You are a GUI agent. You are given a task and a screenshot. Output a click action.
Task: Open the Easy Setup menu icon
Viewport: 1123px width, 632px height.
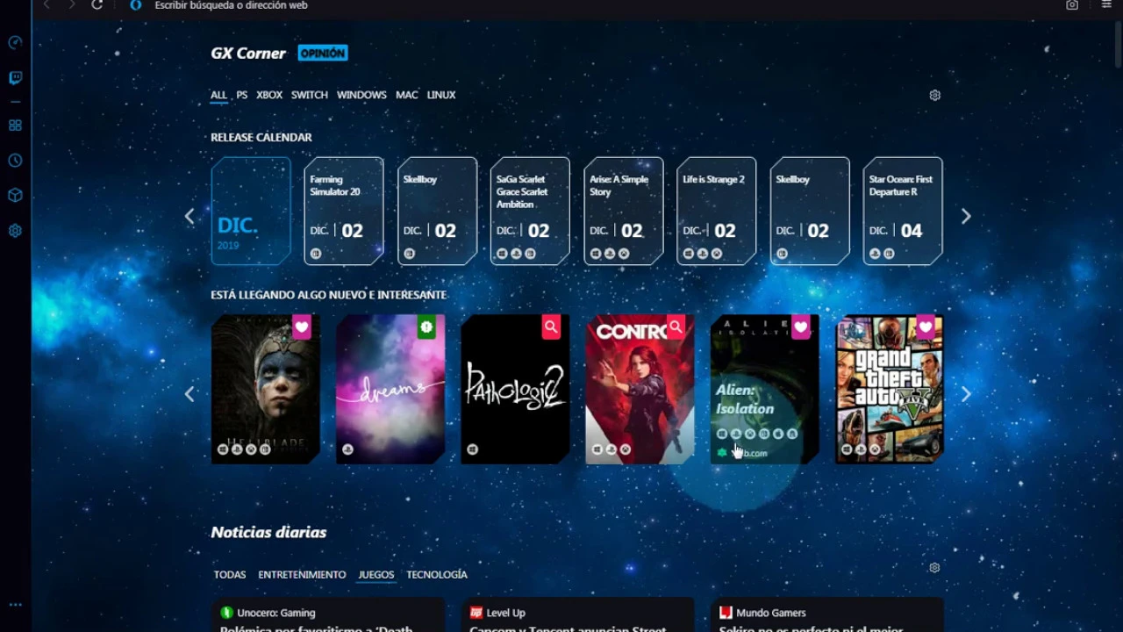(1106, 5)
